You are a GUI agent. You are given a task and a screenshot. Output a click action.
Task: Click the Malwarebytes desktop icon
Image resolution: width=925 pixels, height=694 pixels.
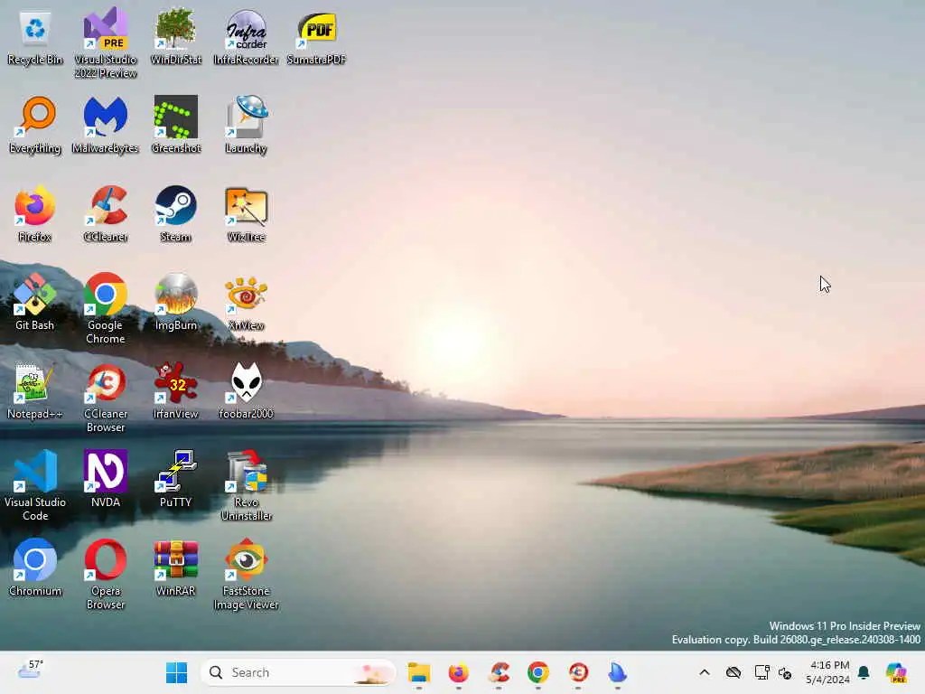(x=106, y=125)
